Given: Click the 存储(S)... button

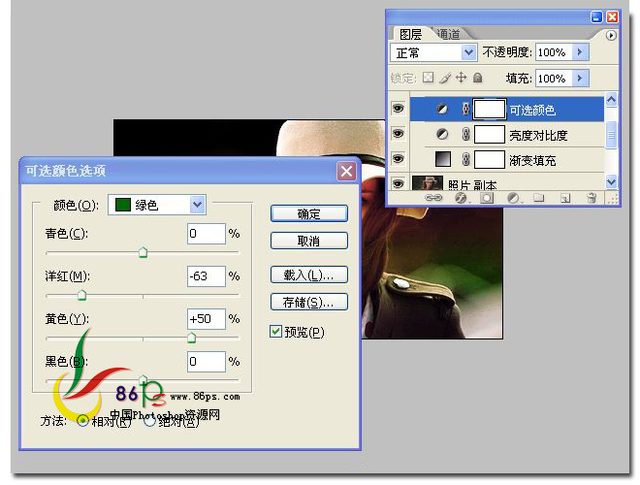Looking at the screenshot, I should [x=309, y=302].
